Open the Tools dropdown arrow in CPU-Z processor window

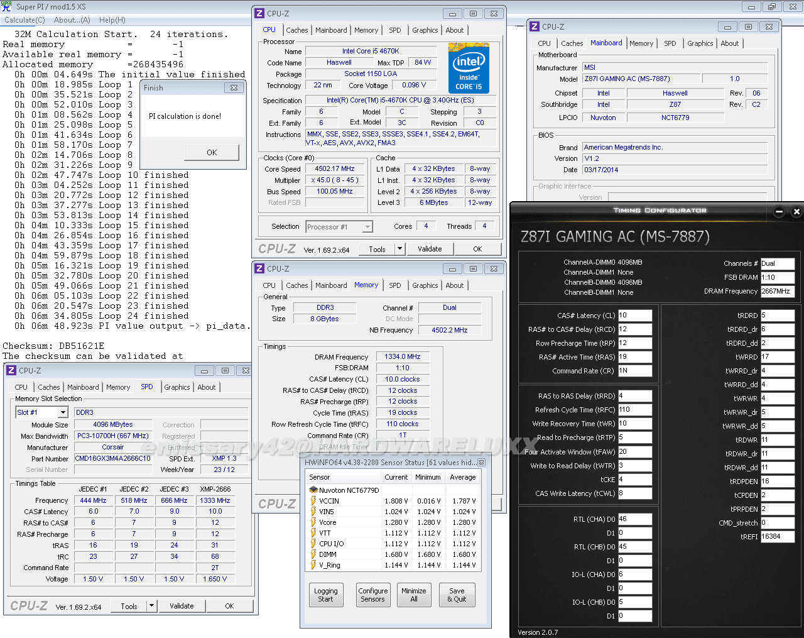(399, 249)
